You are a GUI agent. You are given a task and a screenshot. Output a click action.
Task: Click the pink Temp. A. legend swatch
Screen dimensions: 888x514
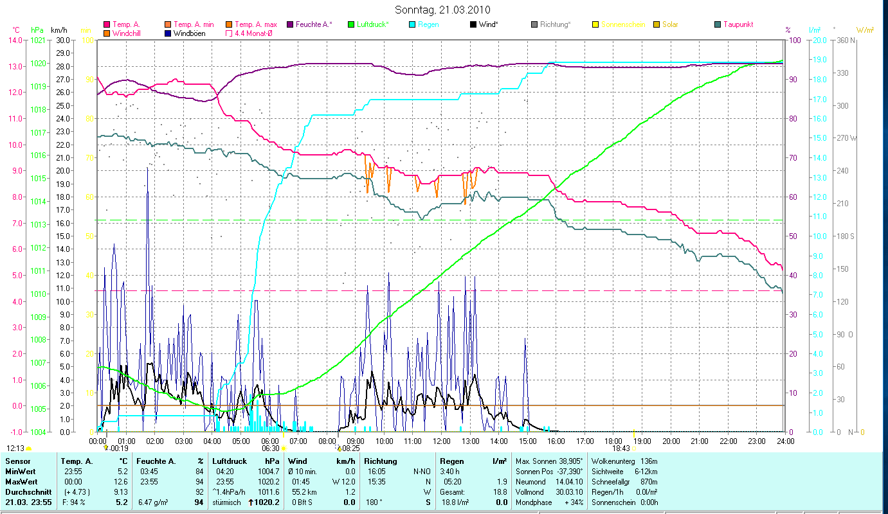pos(107,25)
